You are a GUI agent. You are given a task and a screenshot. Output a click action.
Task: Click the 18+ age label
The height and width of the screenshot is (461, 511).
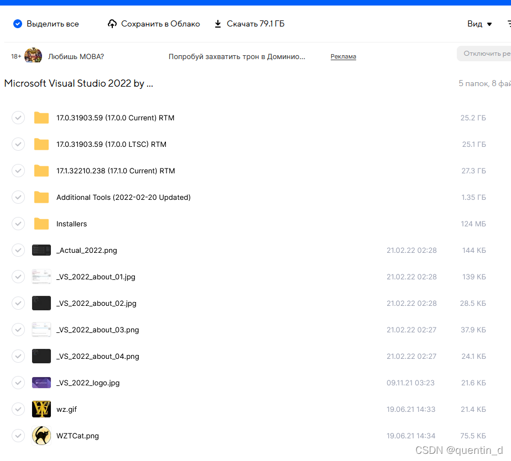coord(16,56)
